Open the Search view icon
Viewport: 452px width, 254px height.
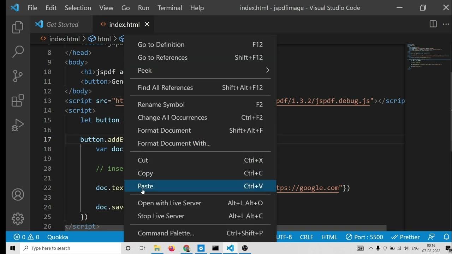coord(17,52)
